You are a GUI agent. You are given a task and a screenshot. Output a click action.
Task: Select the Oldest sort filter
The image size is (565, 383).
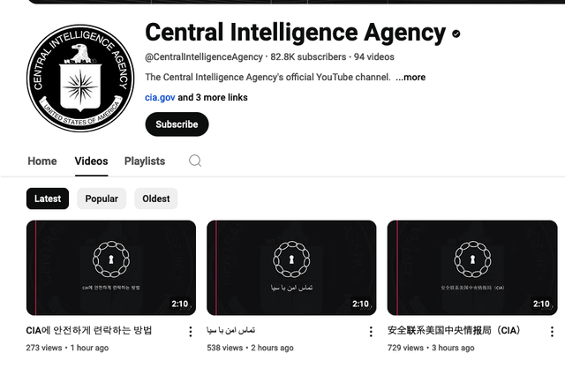(156, 199)
